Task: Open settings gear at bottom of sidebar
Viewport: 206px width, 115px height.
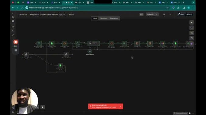Action: click(x=13, y=112)
